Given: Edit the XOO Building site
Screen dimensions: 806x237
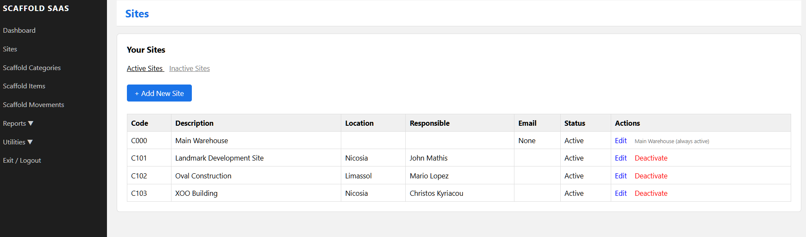Looking at the screenshot, I should pyautogui.click(x=621, y=193).
